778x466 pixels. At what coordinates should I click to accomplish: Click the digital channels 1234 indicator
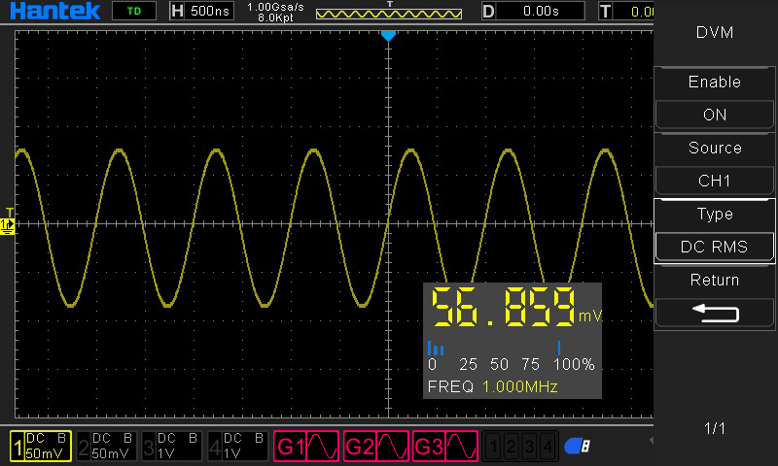coord(521,447)
